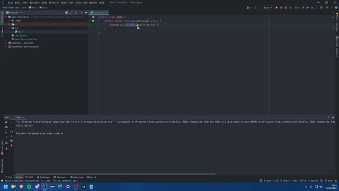Open the Edit menu
The height and width of the screenshot is (191, 339).
(x=17, y=3)
